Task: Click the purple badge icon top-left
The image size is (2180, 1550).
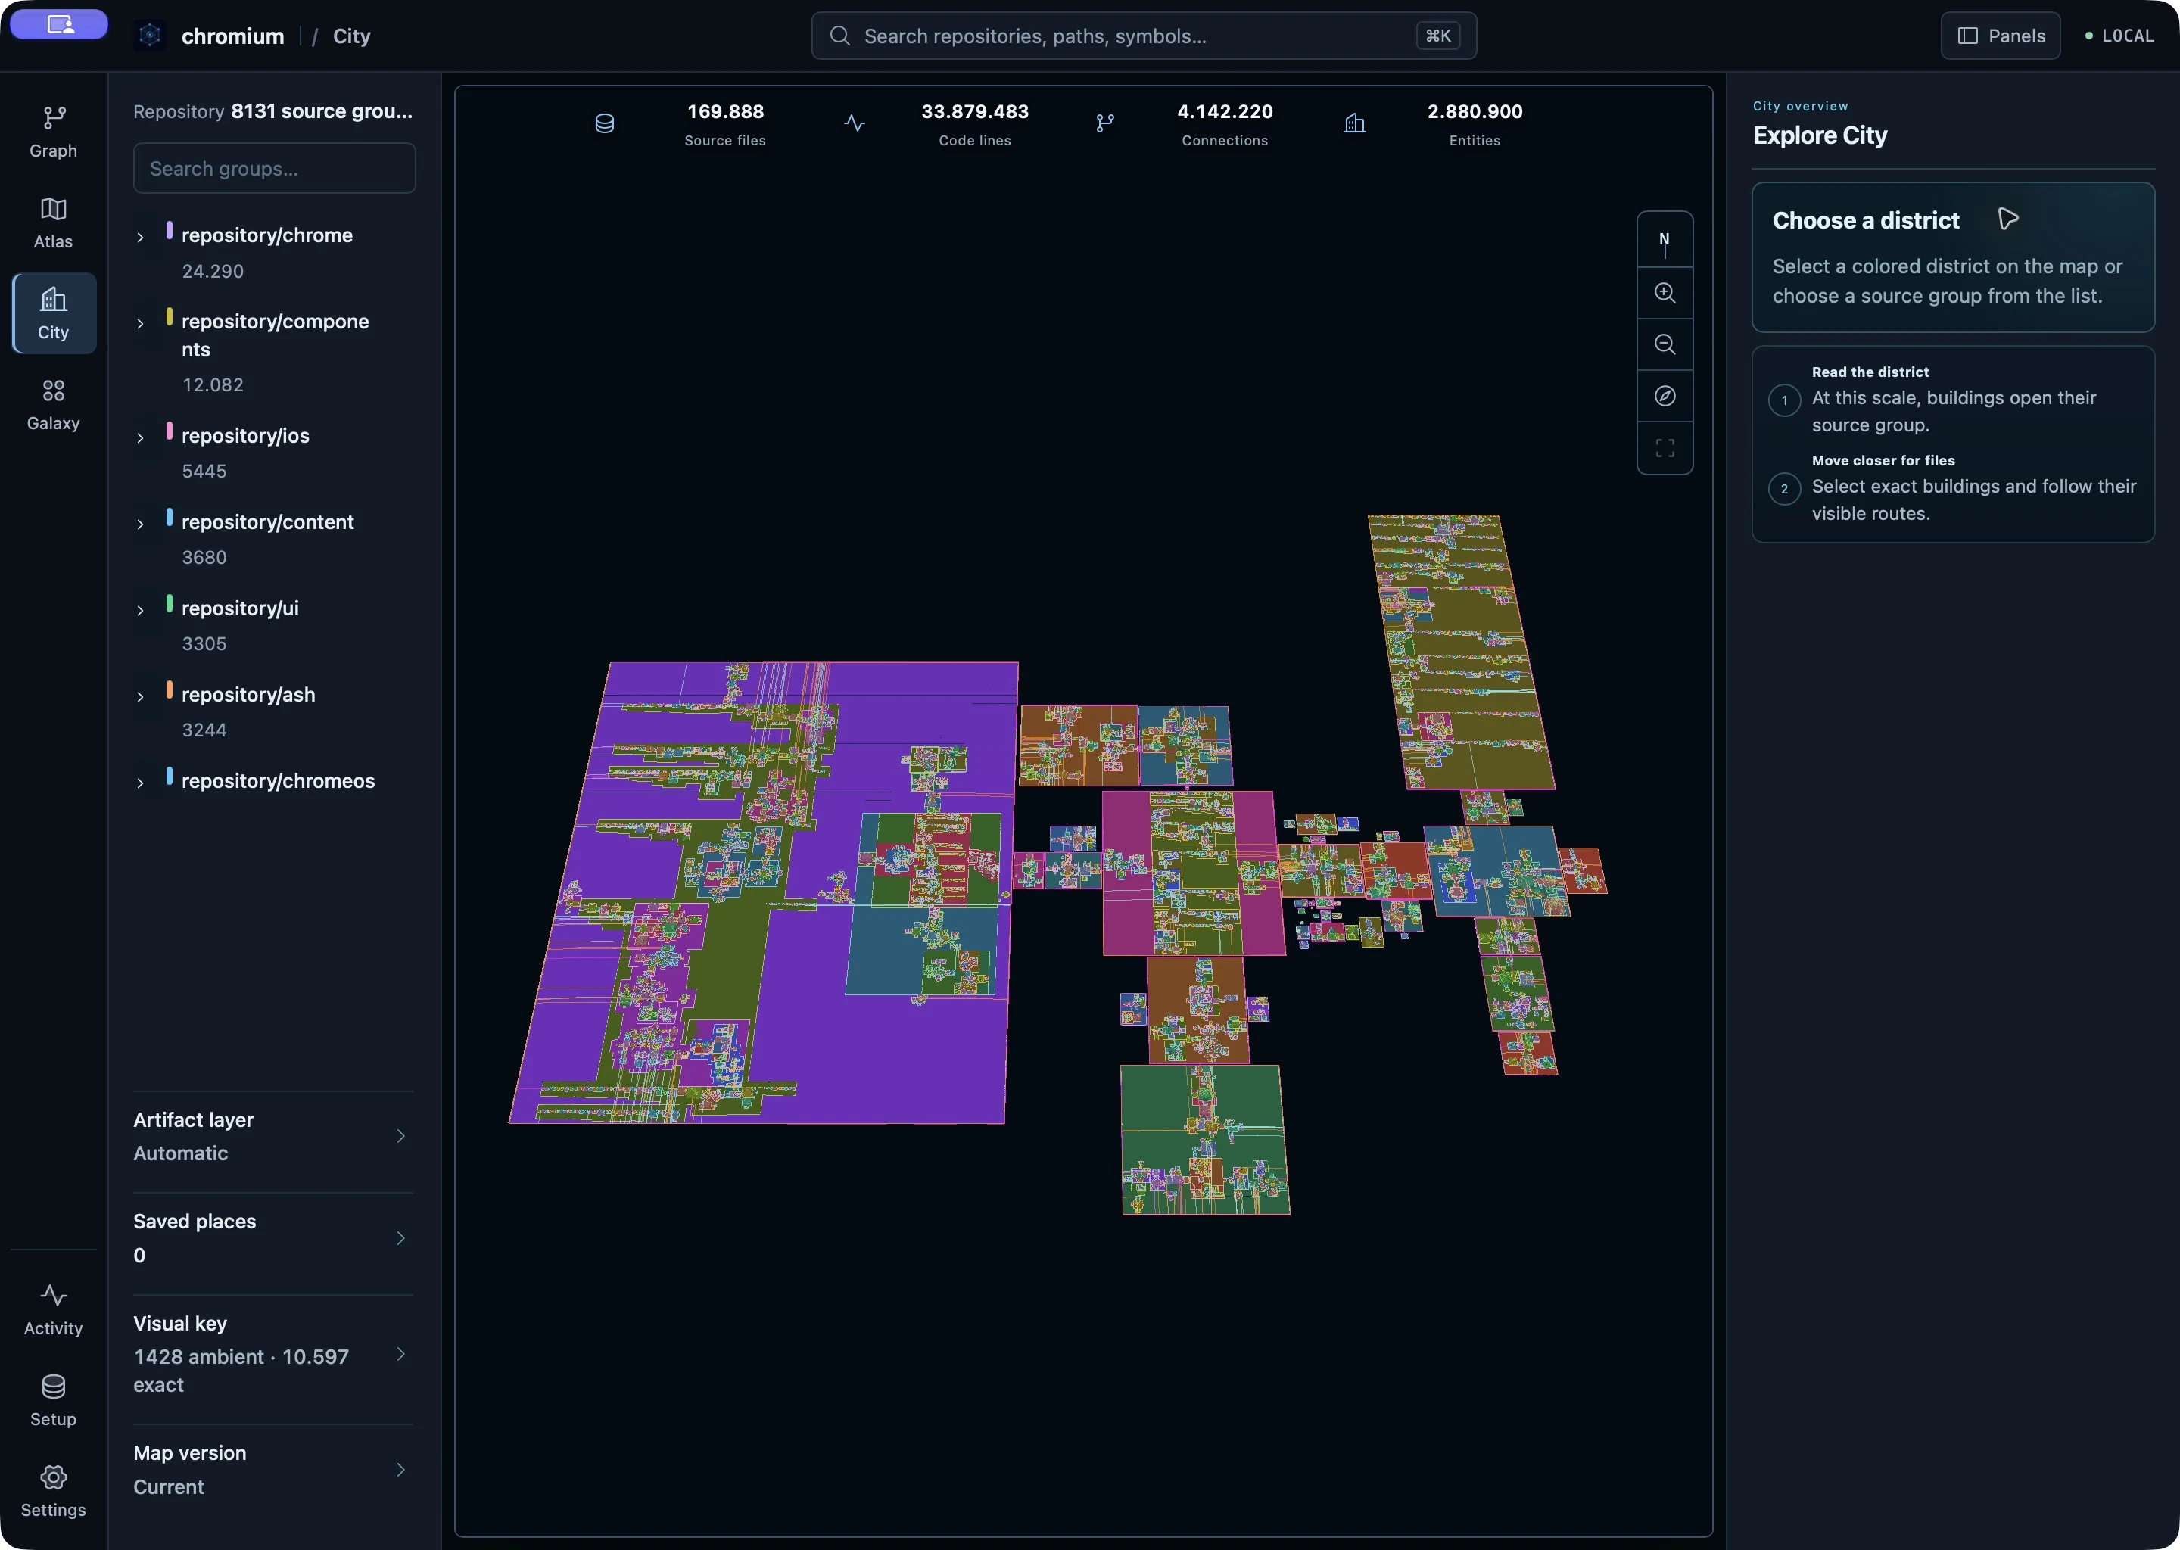Action: coord(59,25)
